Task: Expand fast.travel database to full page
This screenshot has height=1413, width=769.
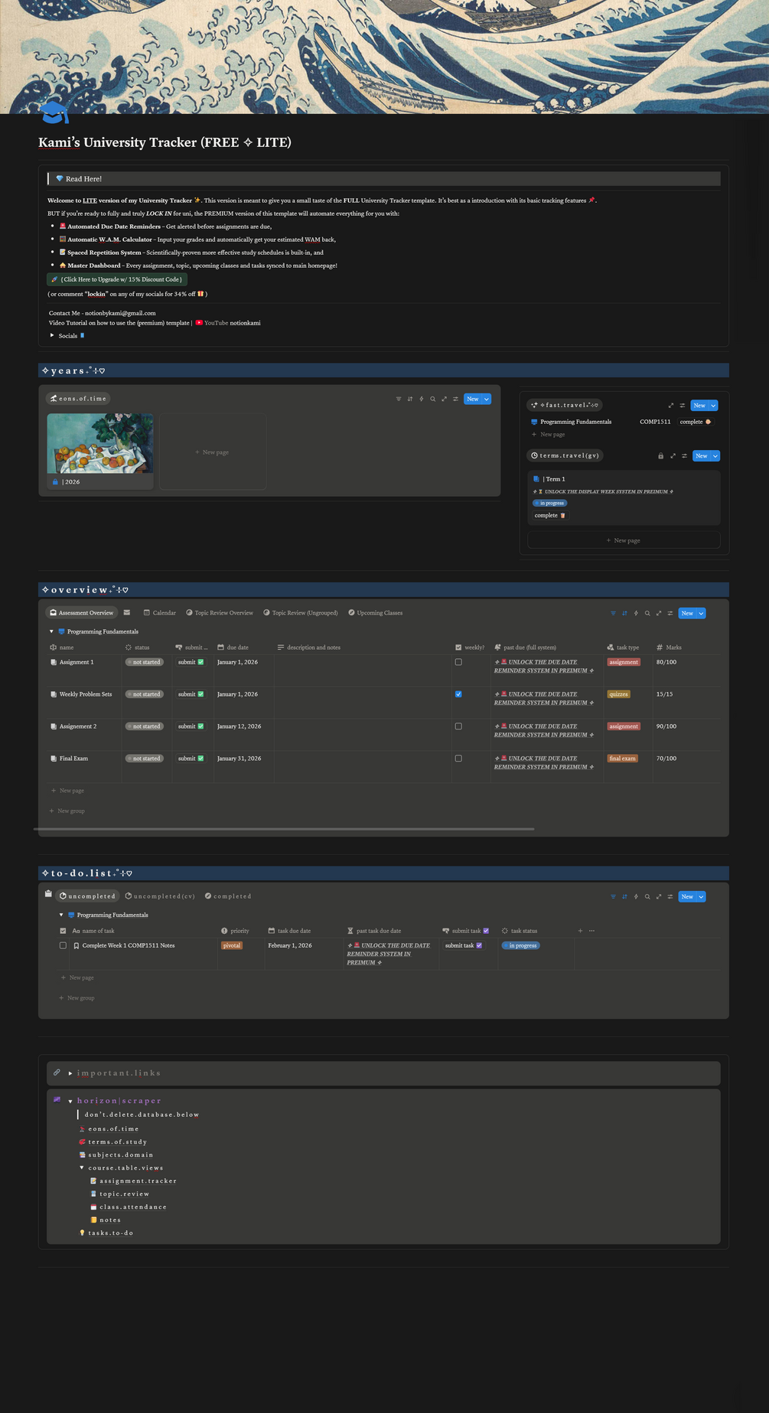Action: pos(671,406)
